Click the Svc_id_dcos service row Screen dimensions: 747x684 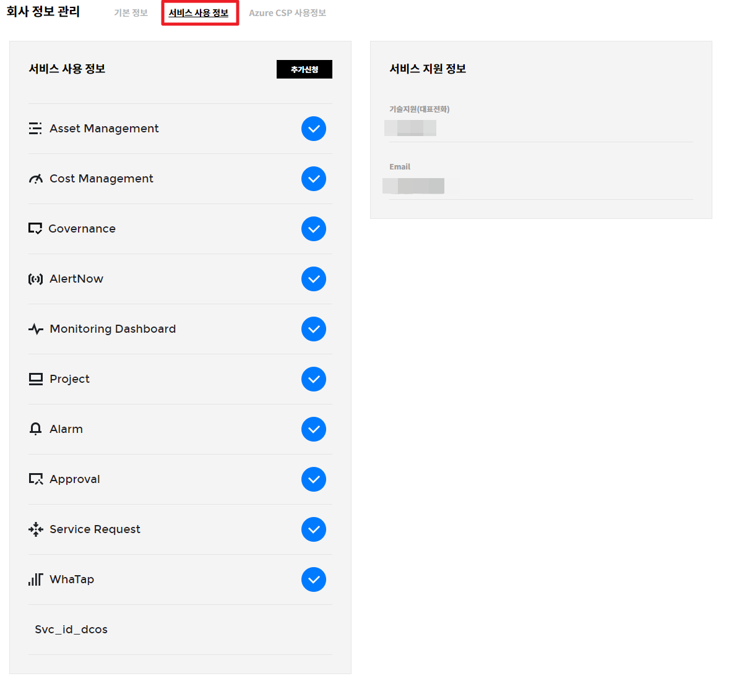[71, 630]
